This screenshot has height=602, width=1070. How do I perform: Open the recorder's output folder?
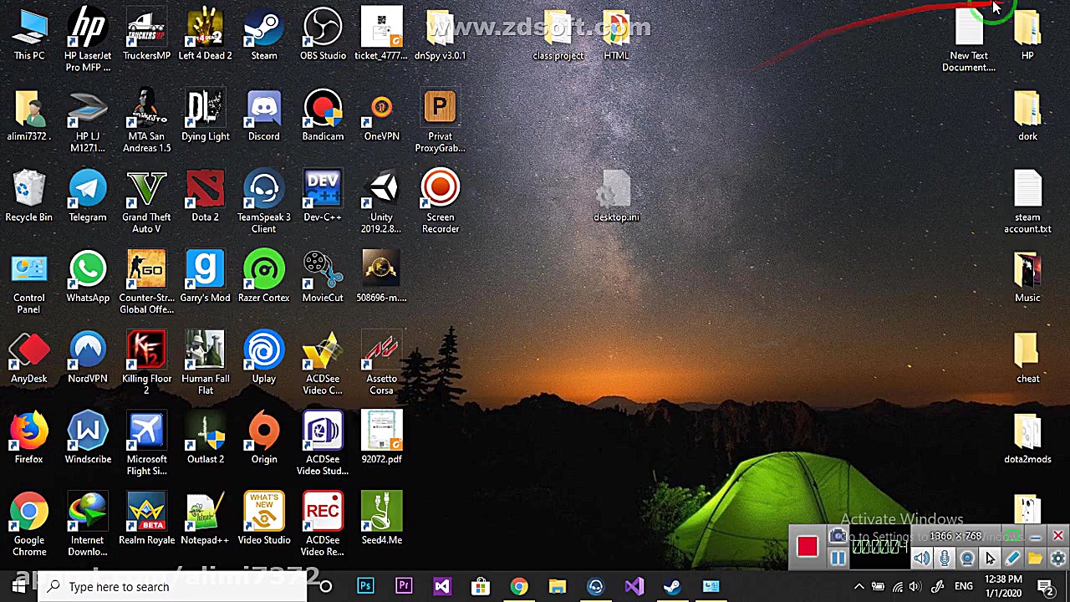[x=1035, y=559]
